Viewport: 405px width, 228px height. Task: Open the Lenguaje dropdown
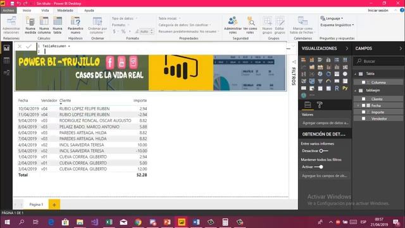click(x=332, y=18)
